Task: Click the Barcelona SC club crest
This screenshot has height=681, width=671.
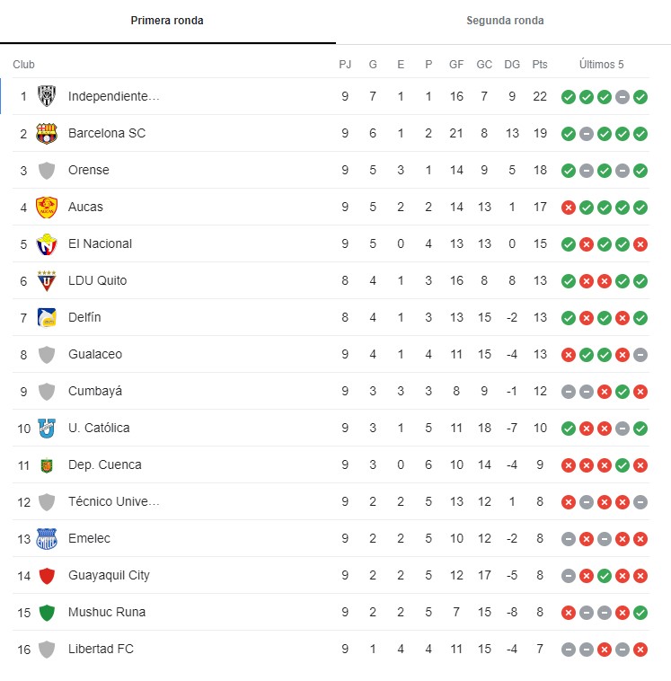Action: [x=47, y=133]
